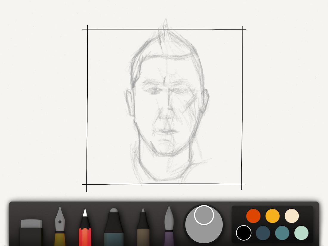Pick the yellow color swatch

click(x=272, y=215)
